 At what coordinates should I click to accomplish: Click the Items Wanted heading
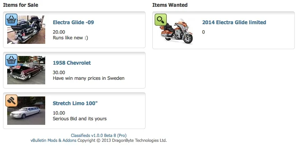point(170,5)
